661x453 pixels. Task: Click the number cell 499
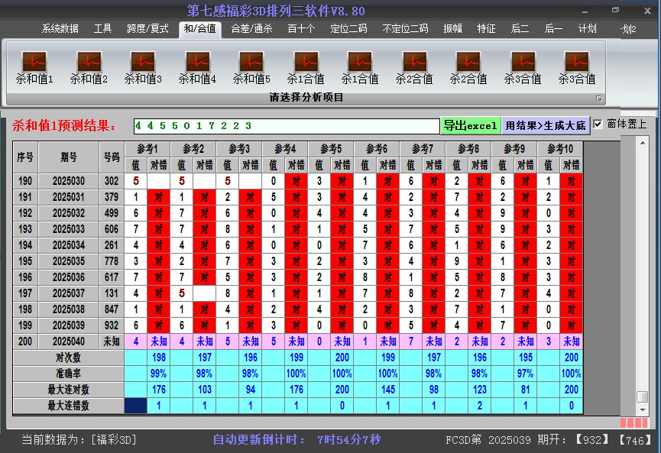(112, 213)
